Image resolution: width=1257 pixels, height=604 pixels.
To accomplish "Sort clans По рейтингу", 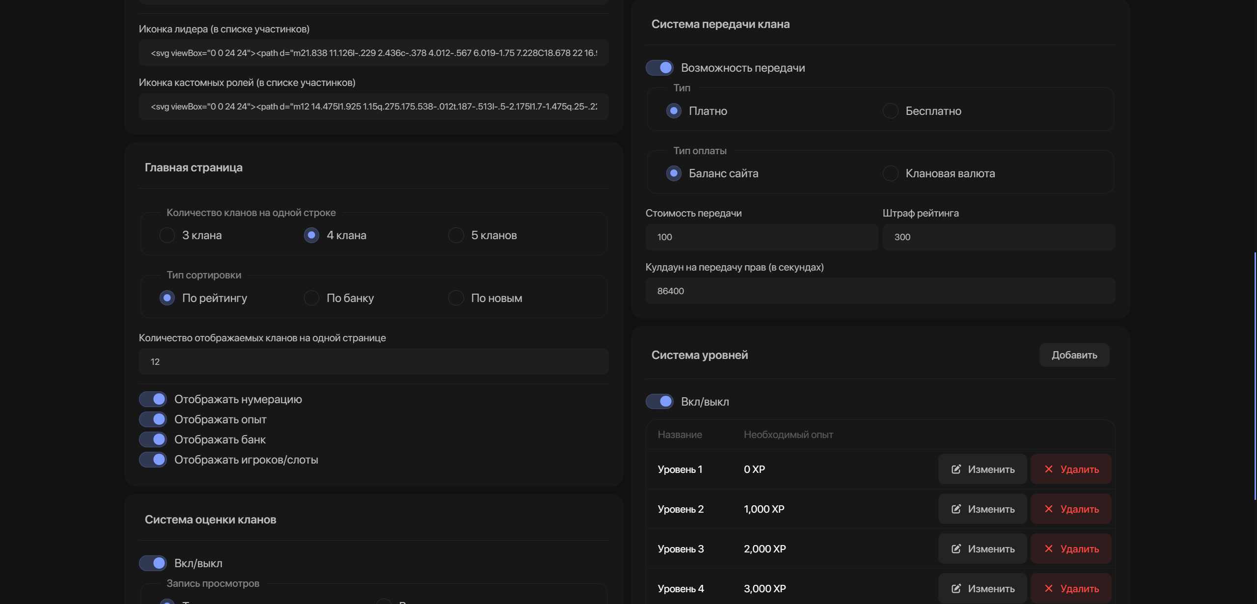I will [167, 298].
